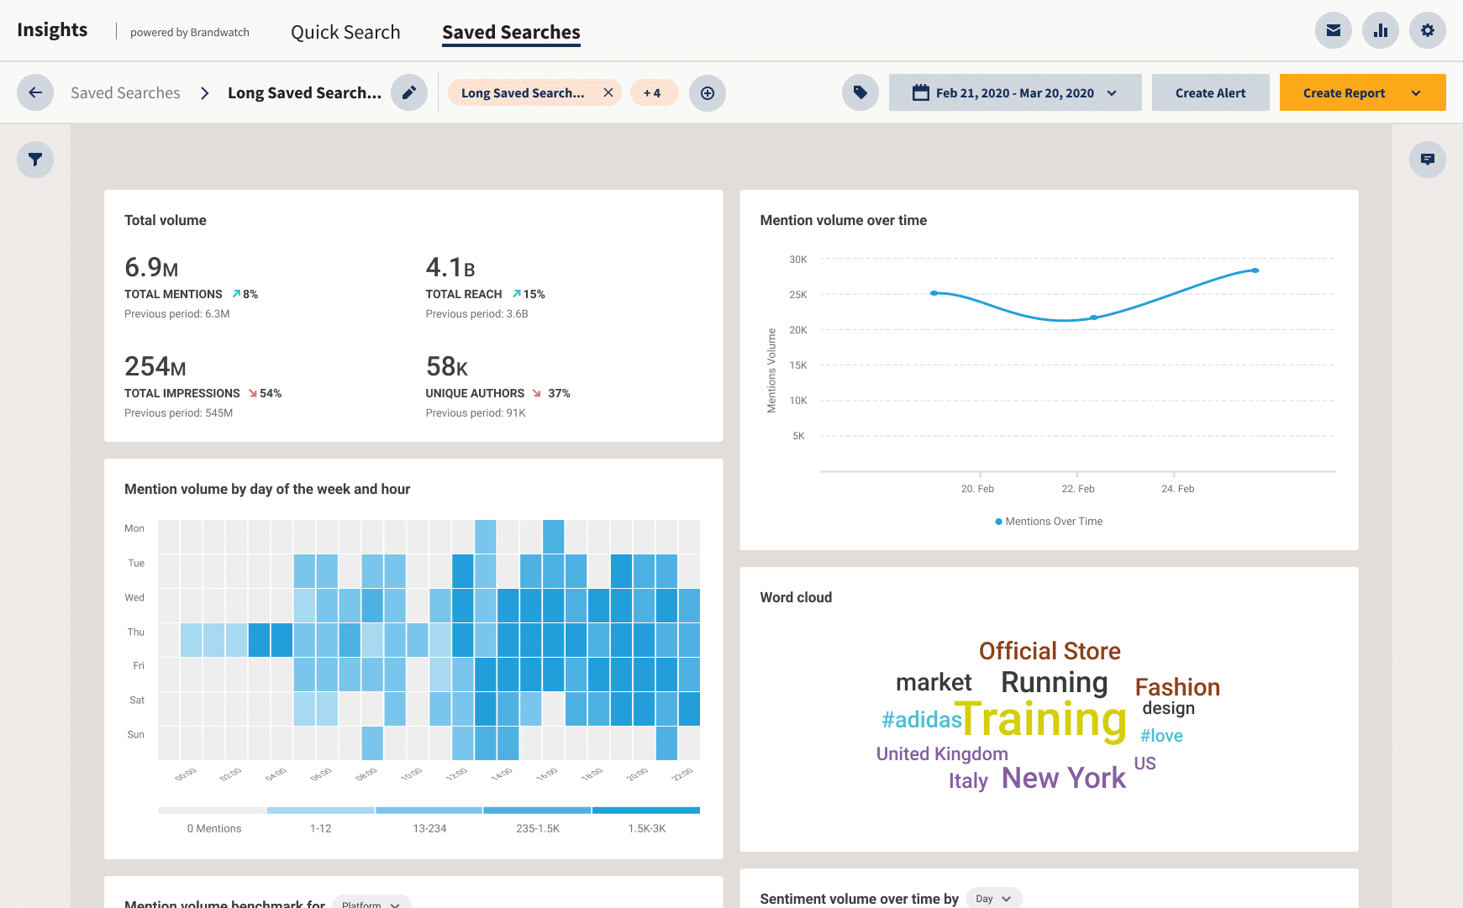The height and width of the screenshot is (908, 1463).
Task: Click the bar chart icon in header
Action: [x=1380, y=31]
